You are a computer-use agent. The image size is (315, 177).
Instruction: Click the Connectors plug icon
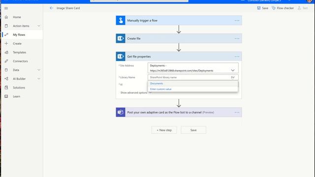point(6,61)
